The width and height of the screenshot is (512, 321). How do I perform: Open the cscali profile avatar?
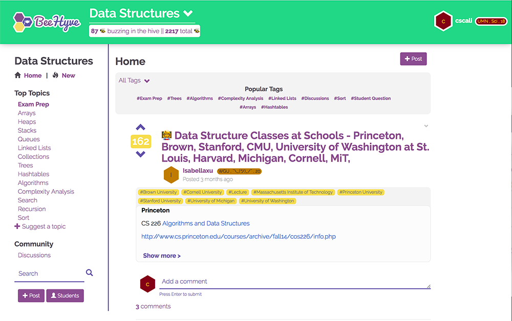click(x=443, y=21)
